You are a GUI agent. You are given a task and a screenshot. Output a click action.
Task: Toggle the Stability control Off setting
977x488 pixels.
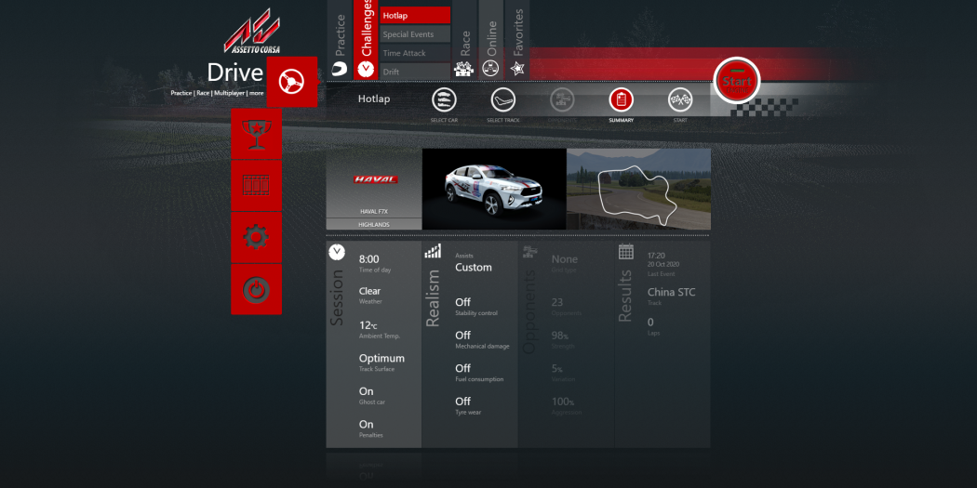476,307
